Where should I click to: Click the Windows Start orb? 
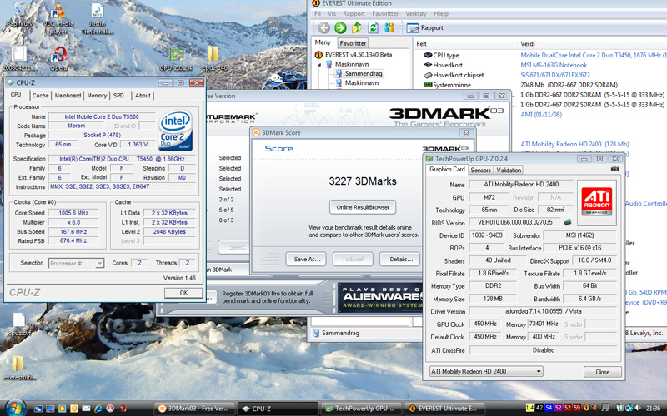pos(15,408)
